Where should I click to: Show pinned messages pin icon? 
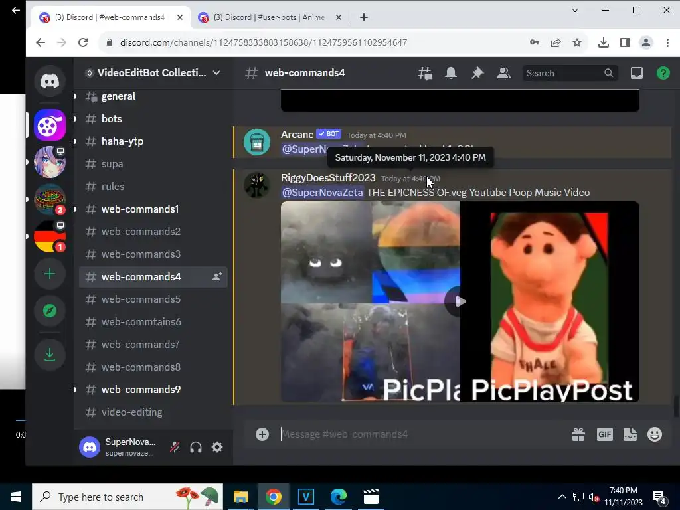(477, 73)
